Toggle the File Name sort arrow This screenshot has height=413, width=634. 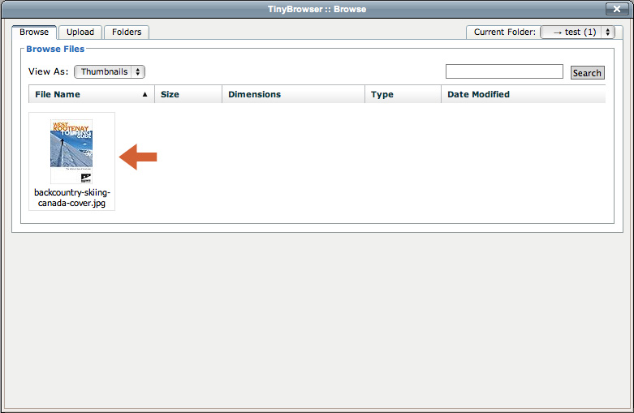[144, 95]
